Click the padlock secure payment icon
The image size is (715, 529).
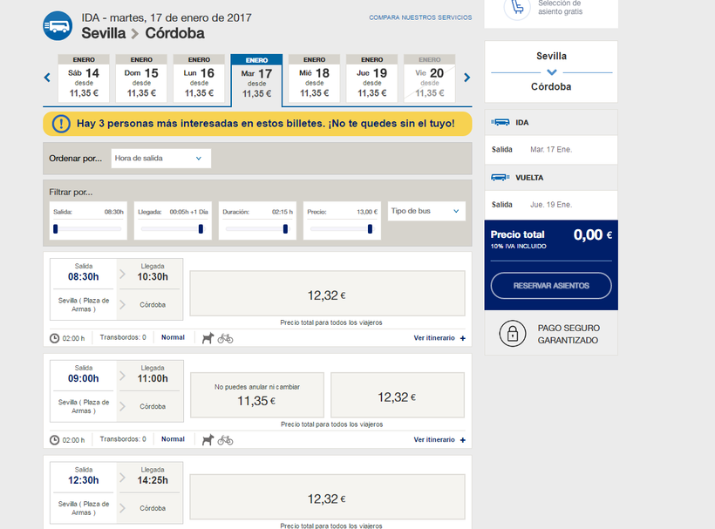(x=513, y=334)
